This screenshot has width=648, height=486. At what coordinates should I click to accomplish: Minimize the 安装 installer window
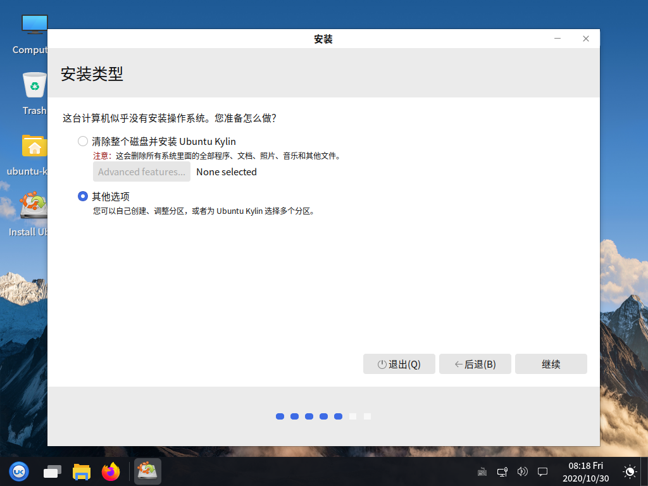558,39
